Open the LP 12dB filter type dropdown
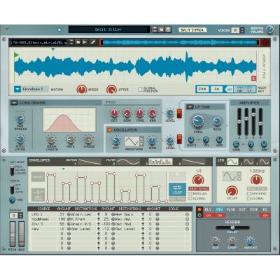This screenshot has height=280, width=280. tap(190, 107)
